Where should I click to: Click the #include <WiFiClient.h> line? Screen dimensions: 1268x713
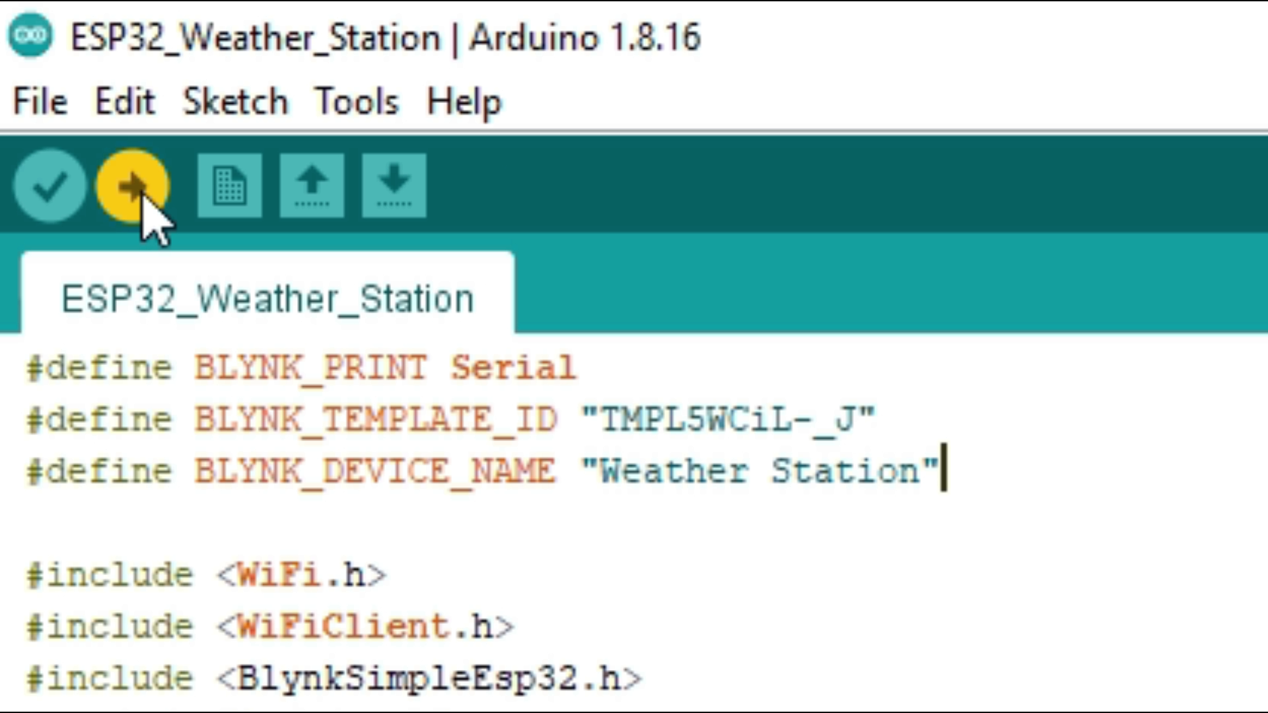[269, 626]
